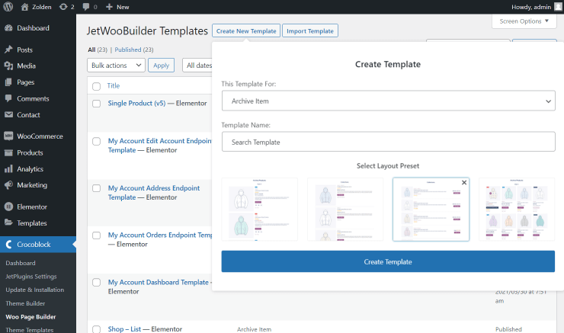564x333 pixels.
Task: Click the Crocoblock logo icon
Action: coord(8,245)
